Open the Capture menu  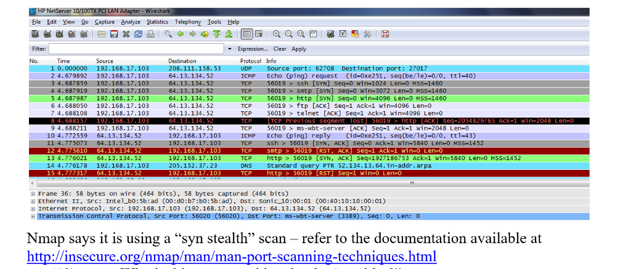coord(105,22)
